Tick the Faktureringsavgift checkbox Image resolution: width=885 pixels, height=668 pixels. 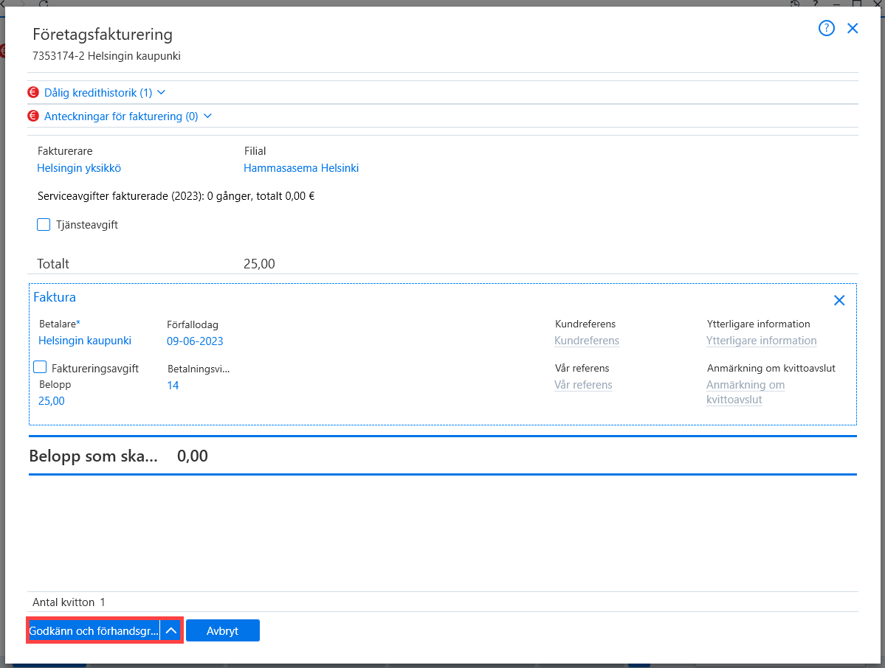point(40,367)
